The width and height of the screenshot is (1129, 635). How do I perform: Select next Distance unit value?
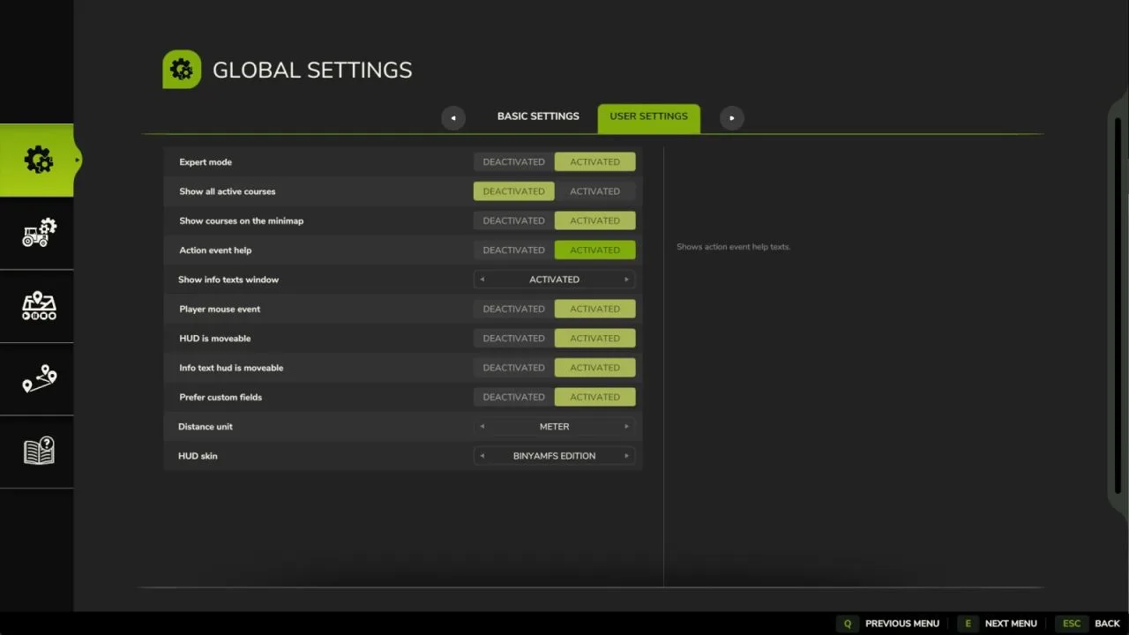pyautogui.click(x=627, y=427)
